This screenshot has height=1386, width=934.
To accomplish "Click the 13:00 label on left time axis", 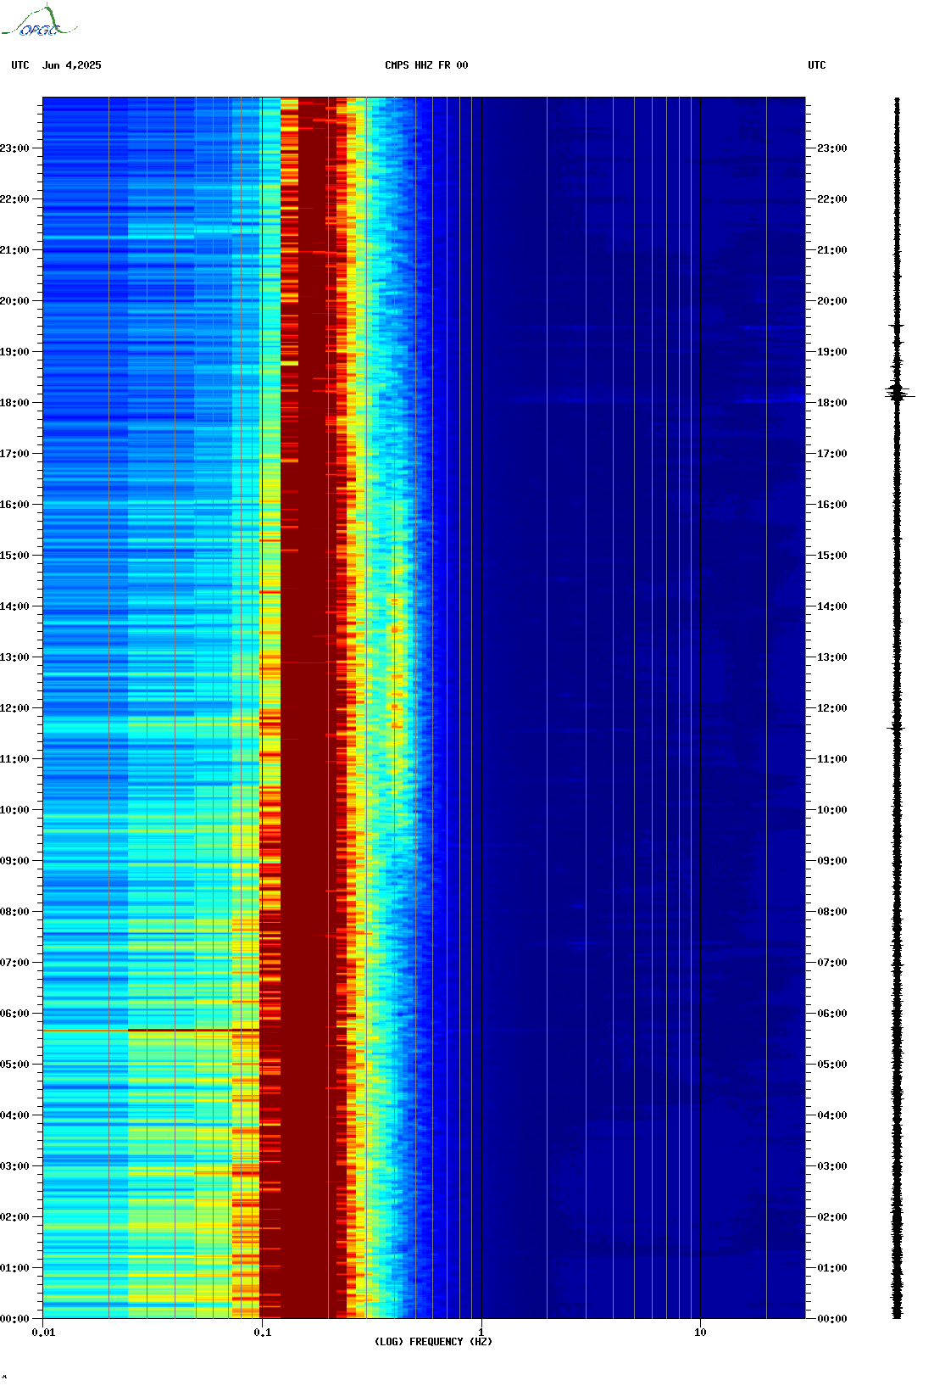I will coord(15,657).
